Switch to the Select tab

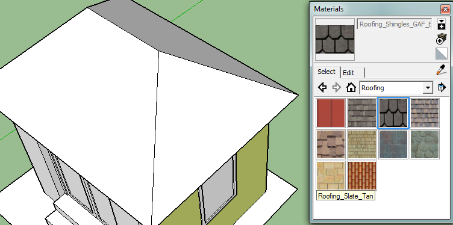pos(326,72)
